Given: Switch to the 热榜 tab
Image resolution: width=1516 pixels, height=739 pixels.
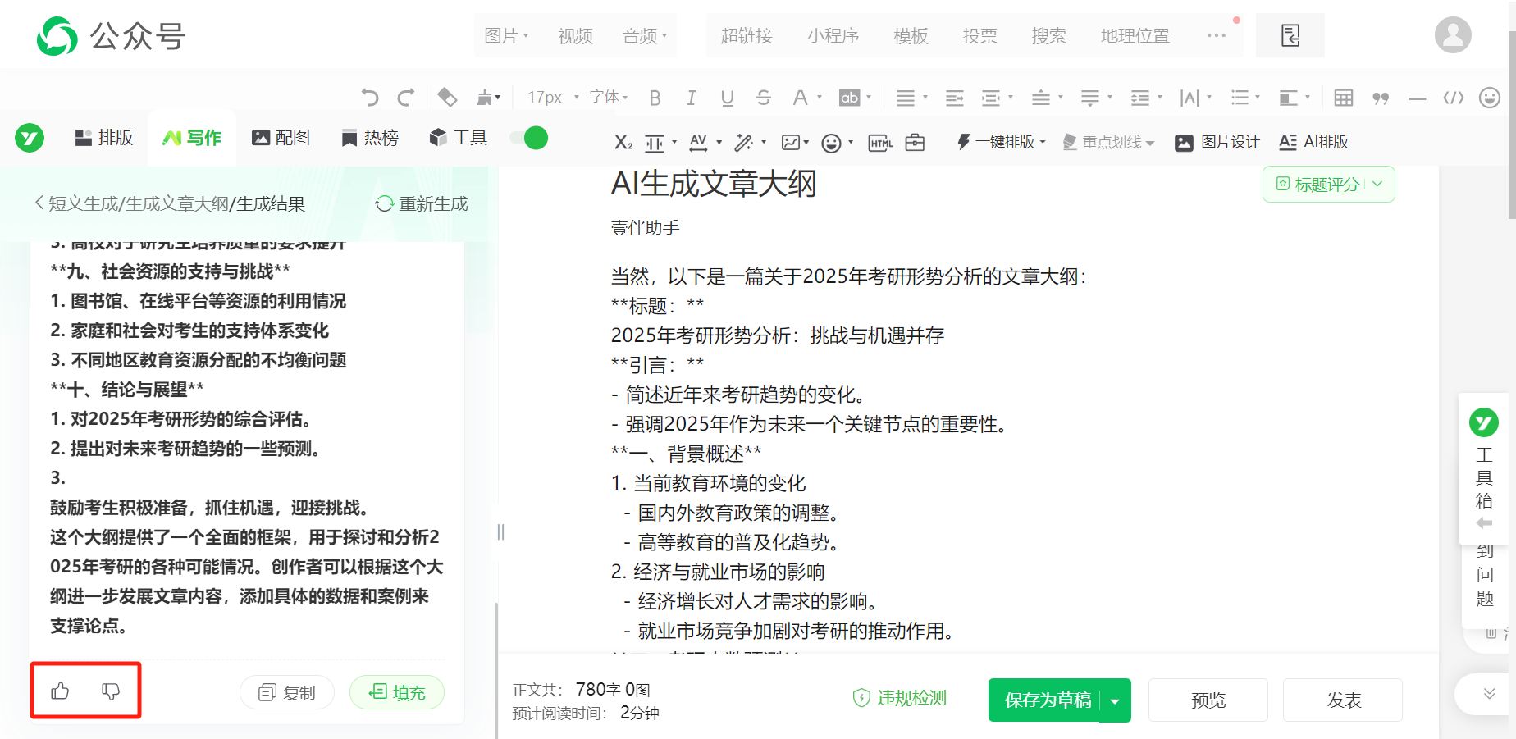Looking at the screenshot, I should 370,138.
